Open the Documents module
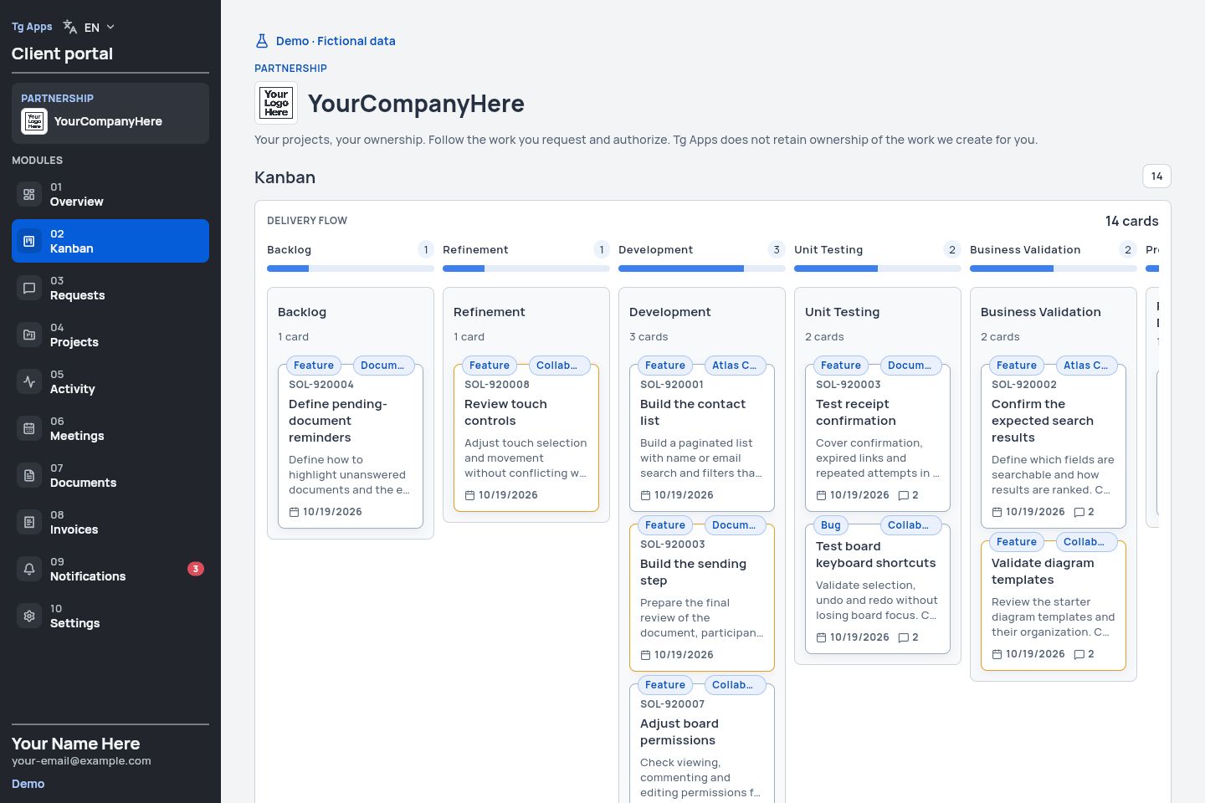 tap(110, 475)
